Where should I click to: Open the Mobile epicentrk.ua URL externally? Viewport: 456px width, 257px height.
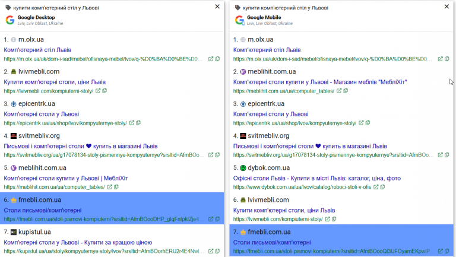[360, 123]
